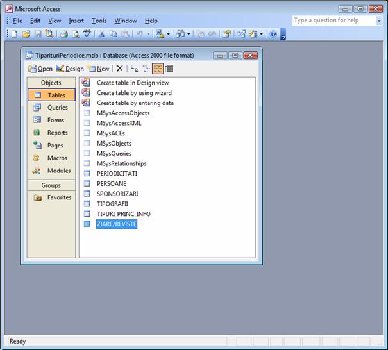The height and width of the screenshot is (350, 388).
Task: Click the New database toolbar icon
Action: tap(14, 33)
